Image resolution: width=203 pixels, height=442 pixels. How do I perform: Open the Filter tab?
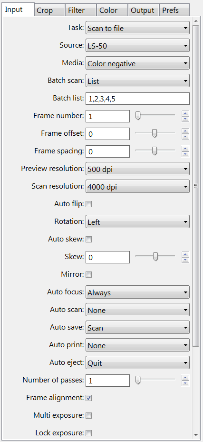point(81,10)
